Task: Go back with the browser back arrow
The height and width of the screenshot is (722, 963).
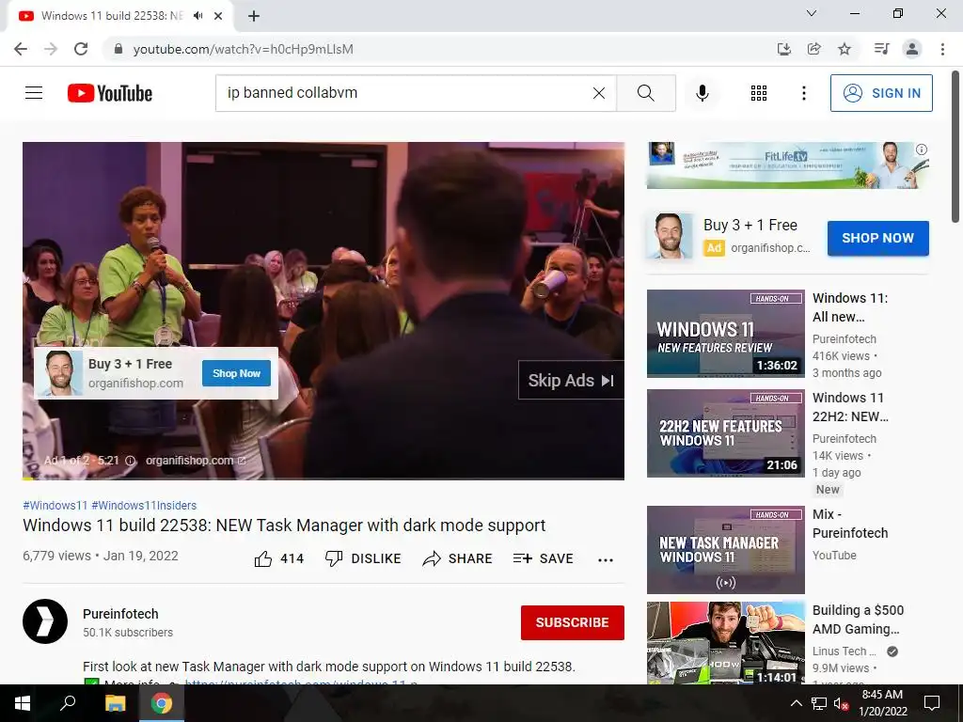Action: [21, 49]
